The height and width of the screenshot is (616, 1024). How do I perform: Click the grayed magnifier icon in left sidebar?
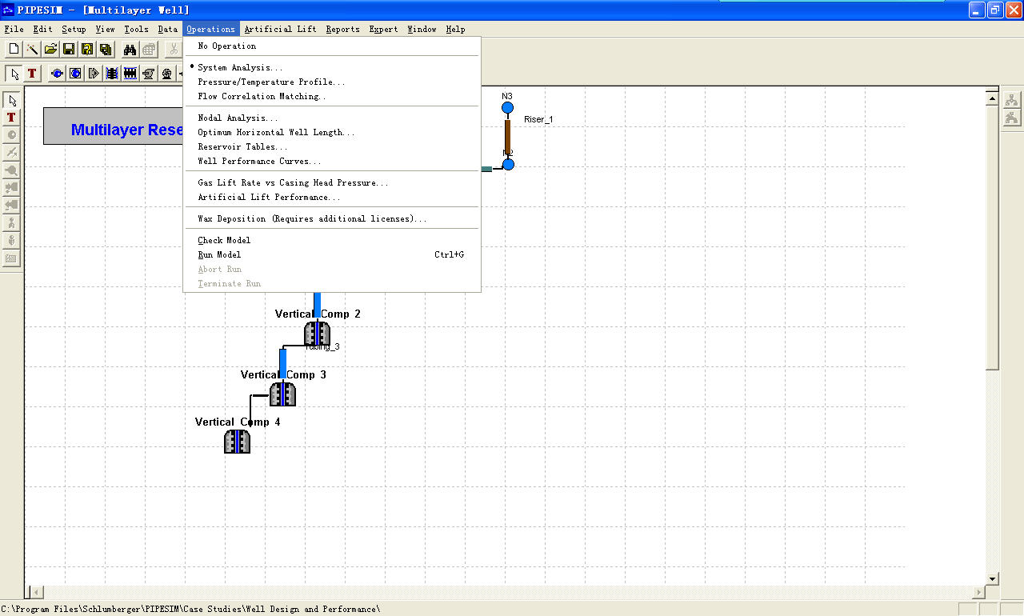(12, 170)
